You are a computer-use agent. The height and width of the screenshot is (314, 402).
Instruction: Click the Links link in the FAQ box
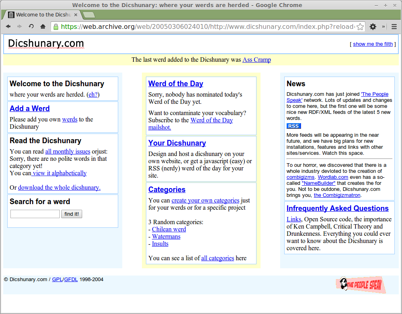click(x=294, y=219)
